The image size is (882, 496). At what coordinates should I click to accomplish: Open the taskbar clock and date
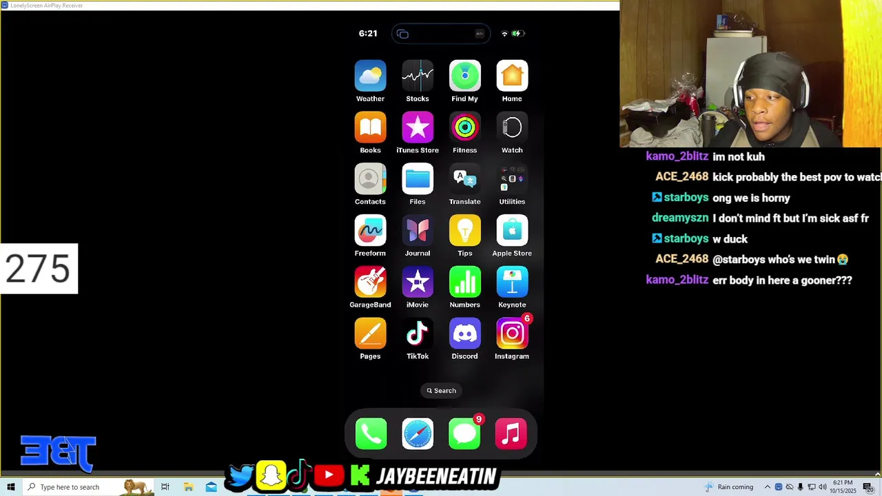(843, 487)
